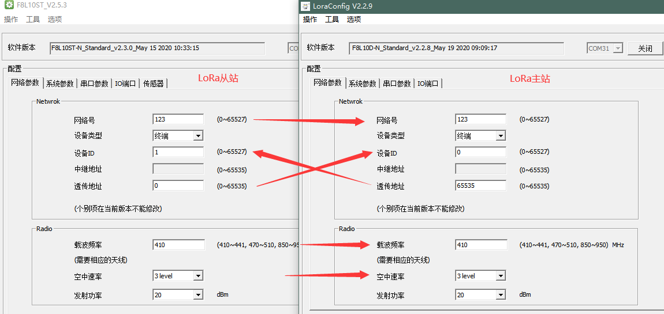The image size is (664, 314).
Task: Open 工具 menu in F8L10ST window
Action: [32, 20]
